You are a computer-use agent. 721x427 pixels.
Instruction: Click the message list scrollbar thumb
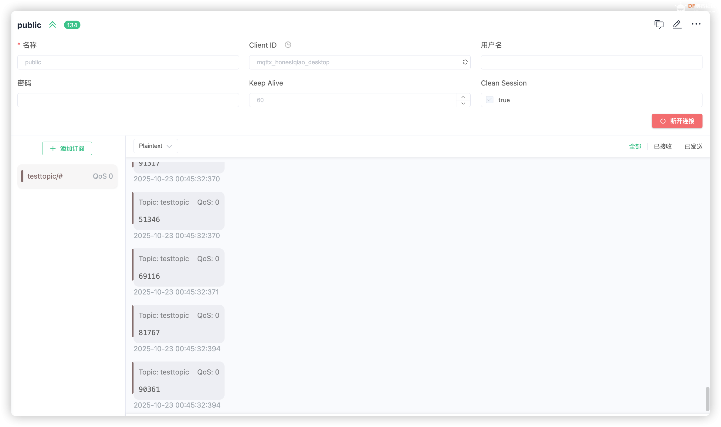(x=707, y=398)
